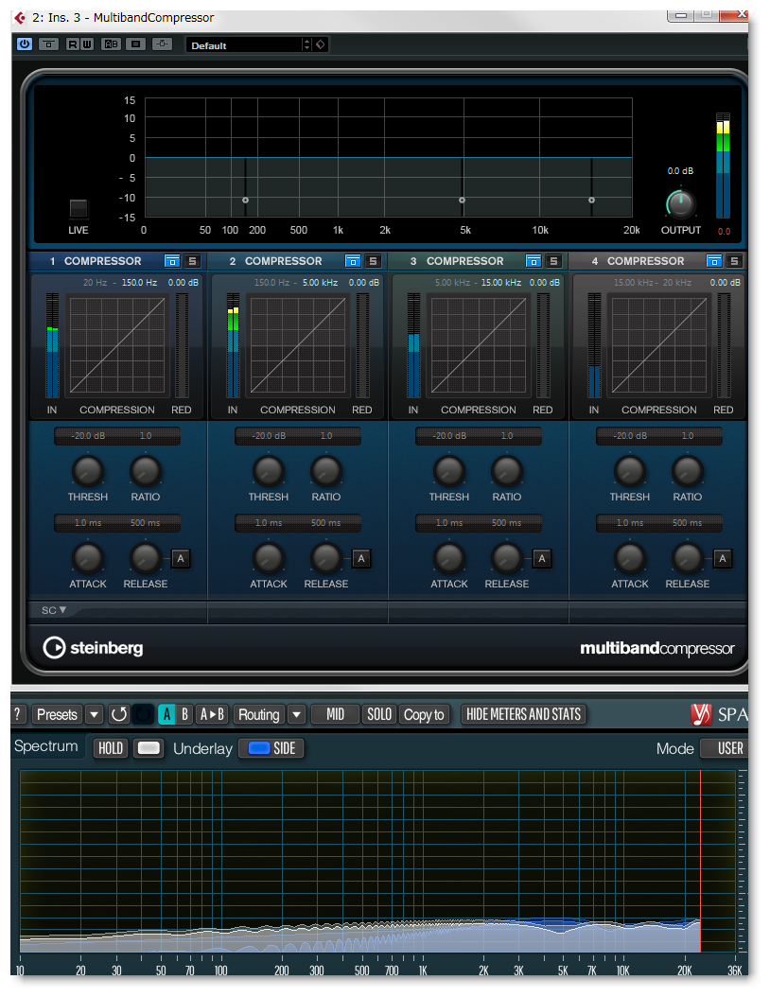The width and height of the screenshot is (770, 997).
Task: Toggle auto release A on band 2
Action: point(361,558)
